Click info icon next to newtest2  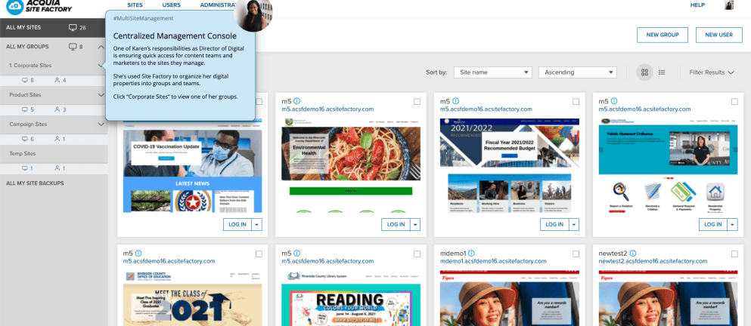pos(634,254)
